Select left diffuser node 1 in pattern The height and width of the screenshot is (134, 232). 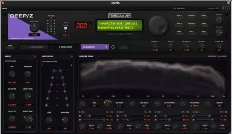pyautogui.click(x=54, y=71)
